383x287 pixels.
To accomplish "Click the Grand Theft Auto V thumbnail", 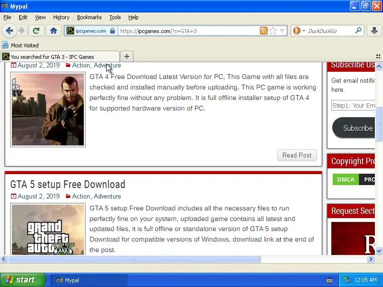I will [48, 229].
